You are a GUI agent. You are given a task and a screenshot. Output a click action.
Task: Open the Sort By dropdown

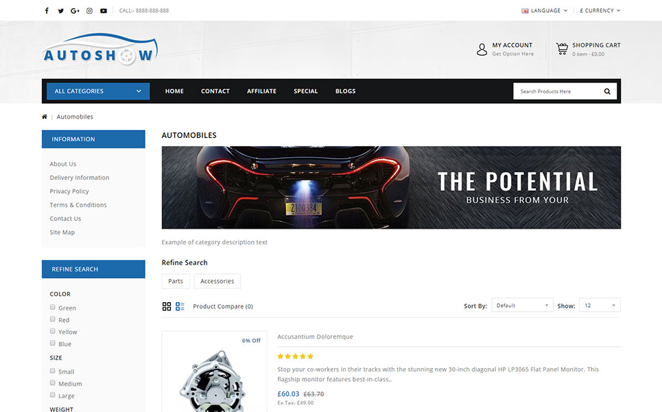coord(522,306)
